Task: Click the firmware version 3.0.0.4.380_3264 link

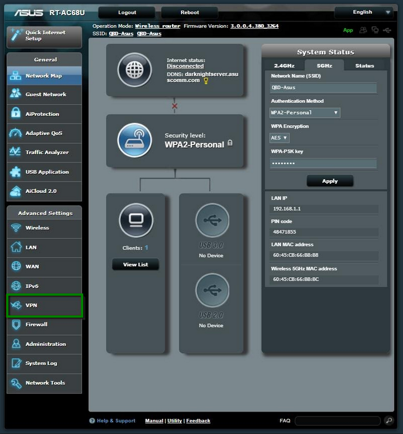Action: (x=255, y=26)
